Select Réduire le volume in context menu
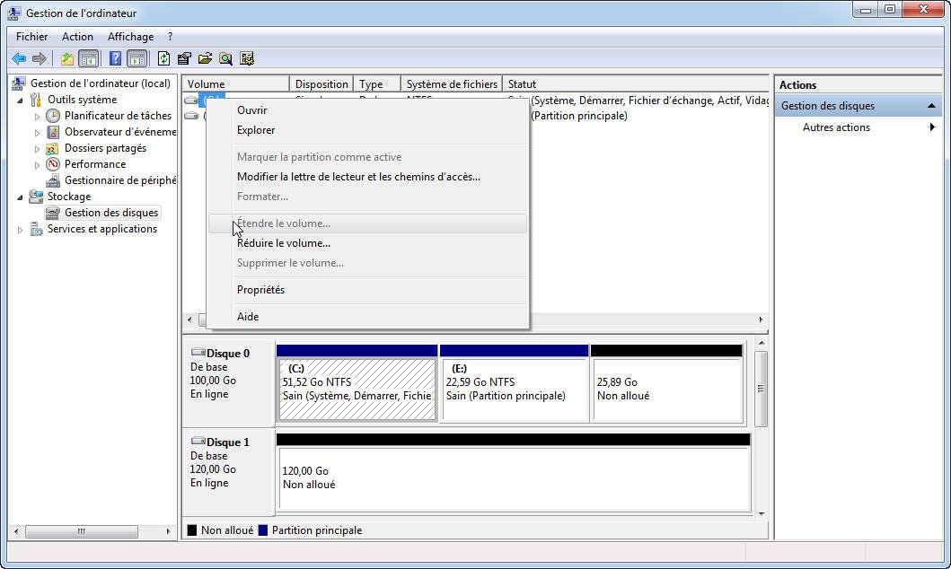Image resolution: width=951 pixels, height=569 pixels. click(x=367, y=243)
